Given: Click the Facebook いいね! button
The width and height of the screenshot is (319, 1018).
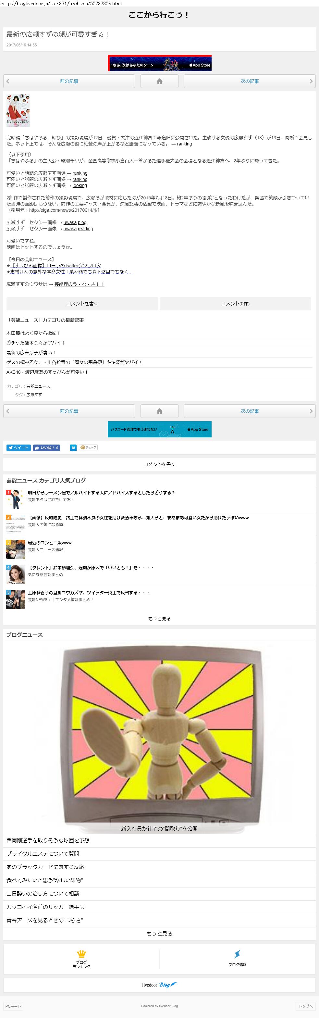Looking at the screenshot, I should [x=47, y=448].
